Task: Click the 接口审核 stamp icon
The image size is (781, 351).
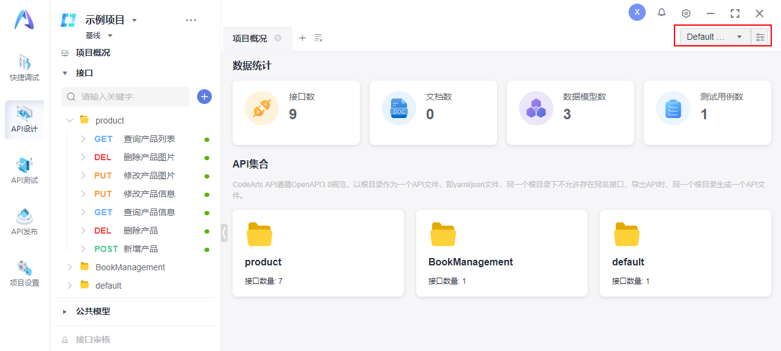Action: point(65,339)
